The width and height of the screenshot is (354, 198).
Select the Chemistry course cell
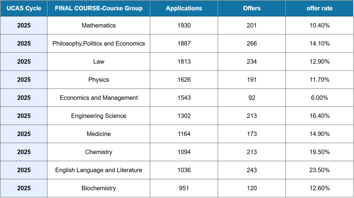[99, 152]
